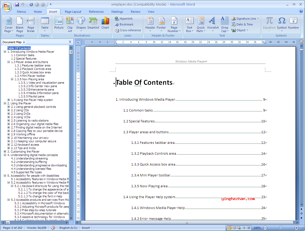305x231 pixels.
Task: Click the 100% zoom level button
Action: pyautogui.click(x=257, y=228)
